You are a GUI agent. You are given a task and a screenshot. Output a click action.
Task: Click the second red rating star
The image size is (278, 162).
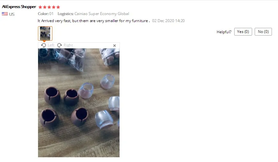[45, 7]
